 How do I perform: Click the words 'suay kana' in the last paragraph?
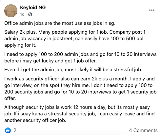[x=31, y=114]
